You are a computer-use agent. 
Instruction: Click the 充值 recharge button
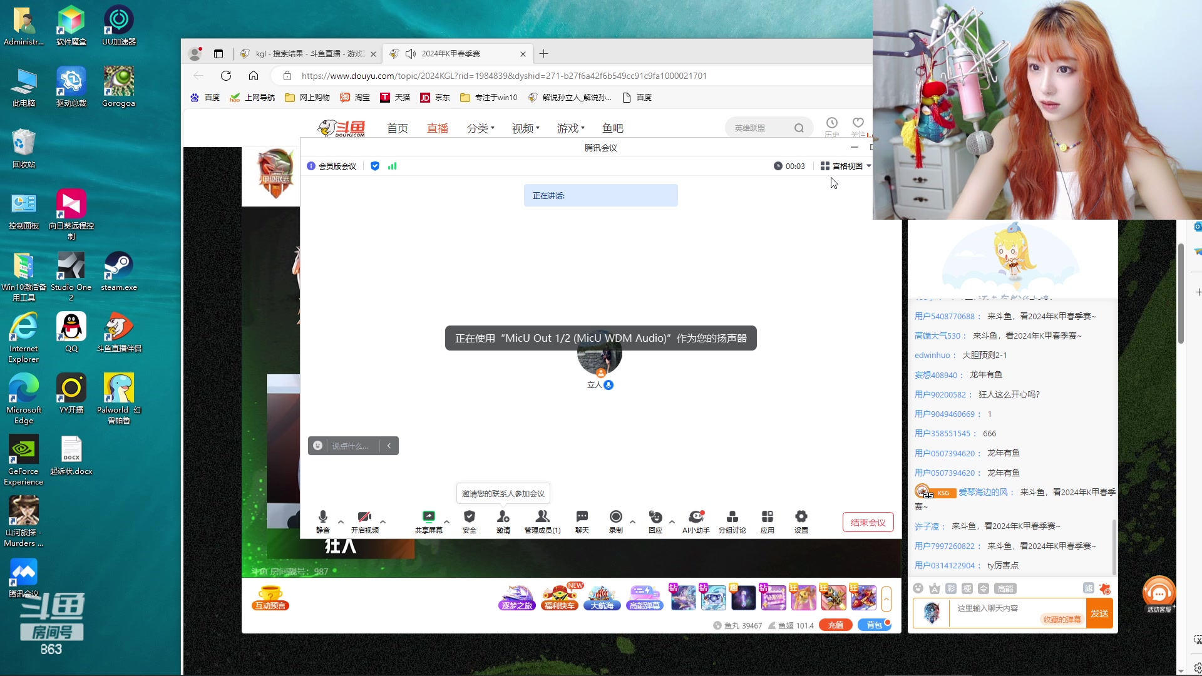[836, 625]
